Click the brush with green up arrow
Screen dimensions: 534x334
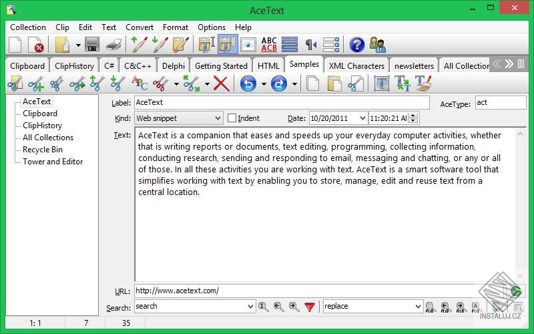[x=139, y=45]
